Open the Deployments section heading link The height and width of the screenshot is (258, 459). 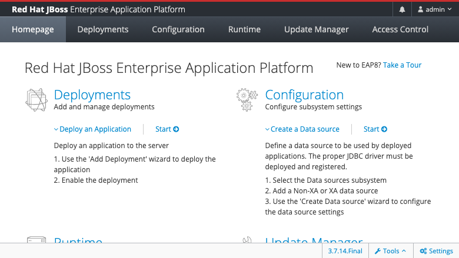(92, 95)
